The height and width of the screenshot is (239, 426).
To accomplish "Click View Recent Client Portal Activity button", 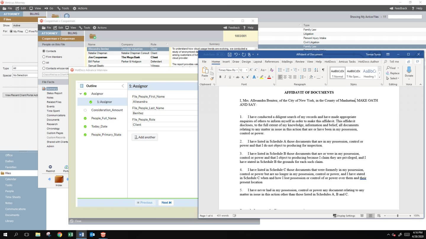I will click(x=21, y=95).
